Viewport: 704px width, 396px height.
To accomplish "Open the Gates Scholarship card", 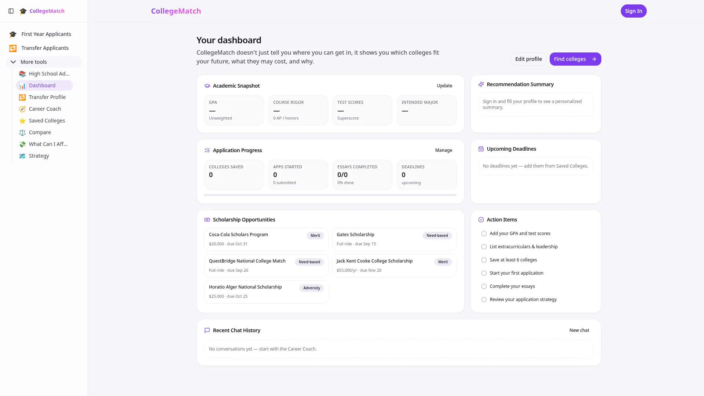I will click(394, 239).
